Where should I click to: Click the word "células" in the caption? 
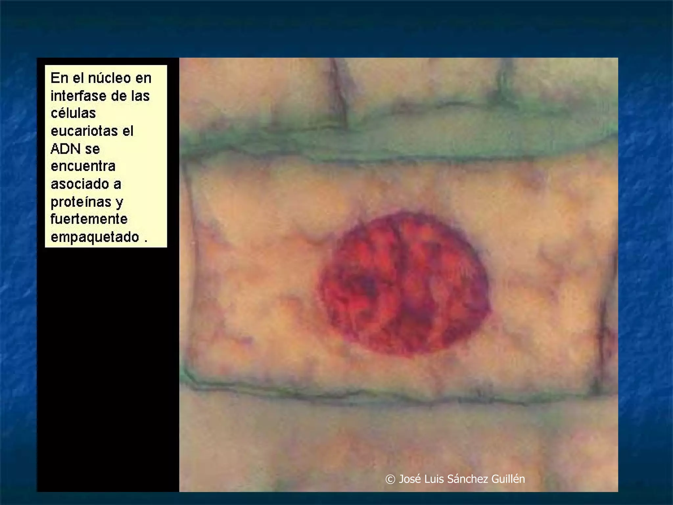click(73, 113)
